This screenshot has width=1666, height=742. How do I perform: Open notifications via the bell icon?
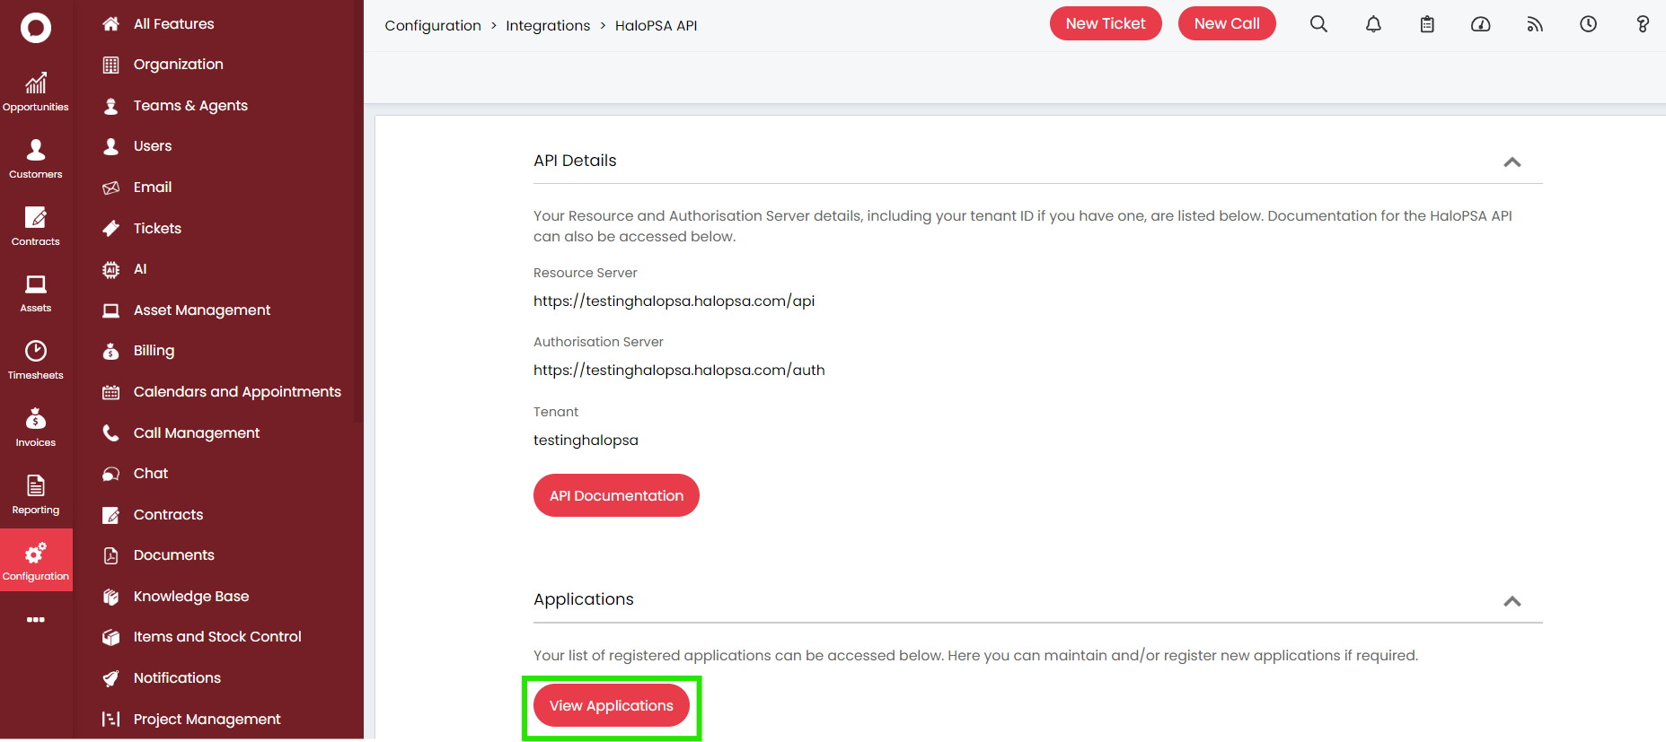tap(1373, 24)
